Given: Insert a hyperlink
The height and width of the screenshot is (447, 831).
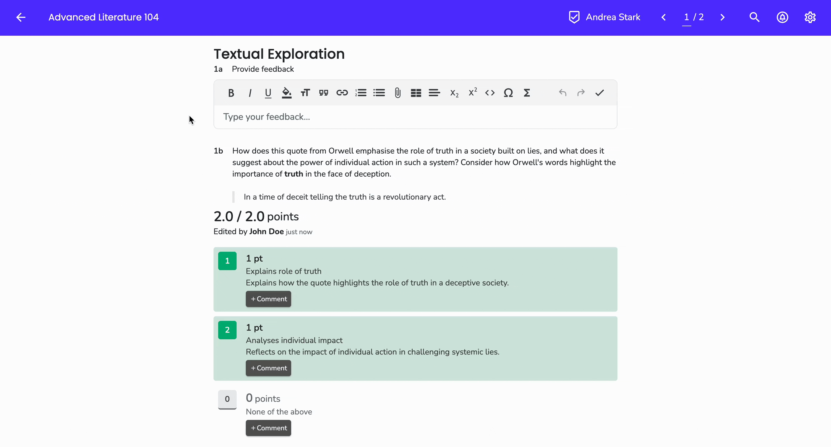Looking at the screenshot, I should [342, 93].
